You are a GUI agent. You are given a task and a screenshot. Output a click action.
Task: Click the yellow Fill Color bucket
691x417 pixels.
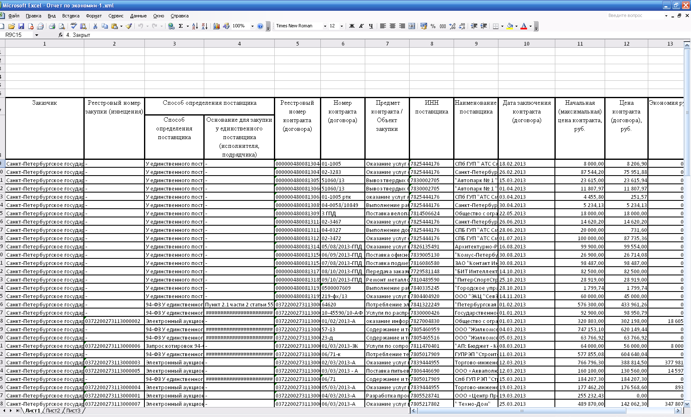point(510,26)
